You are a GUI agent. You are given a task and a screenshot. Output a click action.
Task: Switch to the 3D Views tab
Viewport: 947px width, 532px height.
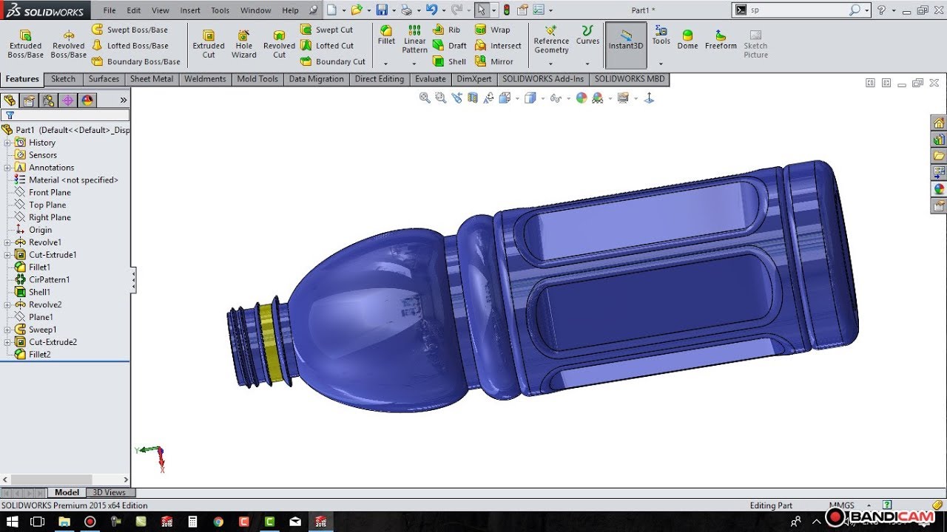point(109,493)
